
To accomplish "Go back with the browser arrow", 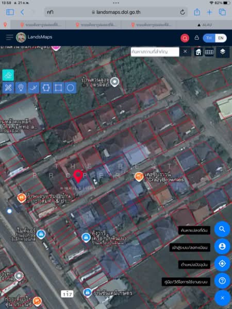I will [x=22, y=12].
